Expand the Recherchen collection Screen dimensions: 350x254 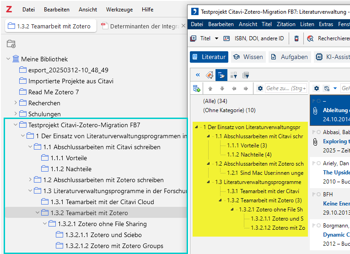16,103
